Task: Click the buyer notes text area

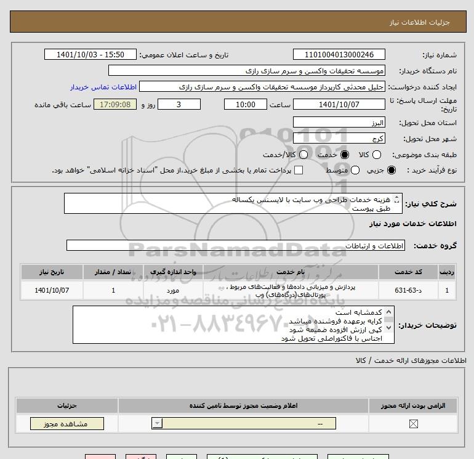Action: tap(233, 325)
